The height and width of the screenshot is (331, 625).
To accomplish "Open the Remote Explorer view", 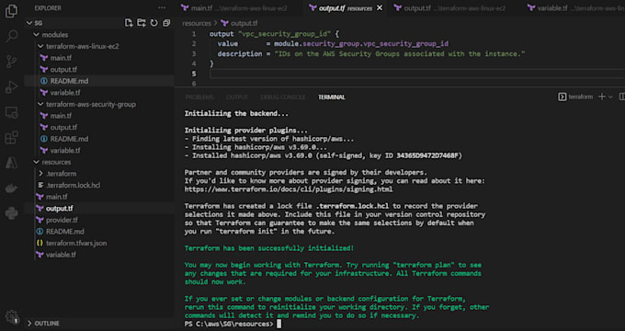I will (x=11, y=112).
